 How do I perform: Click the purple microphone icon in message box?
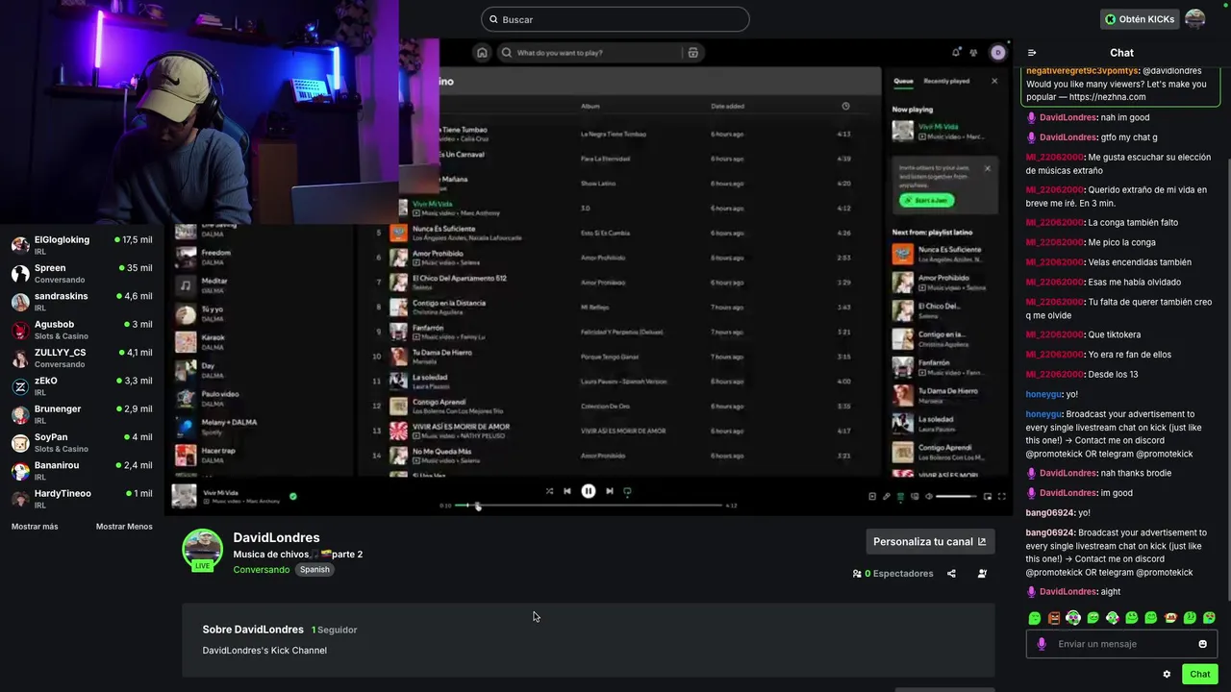pyautogui.click(x=1042, y=644)
